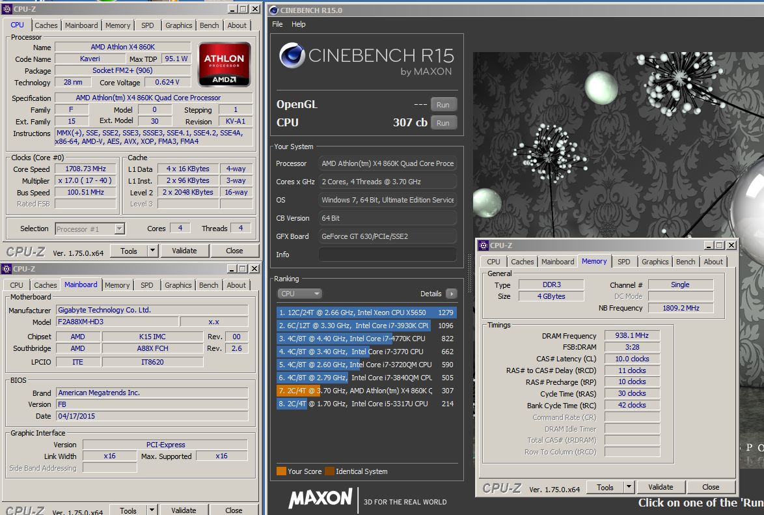The width and height of the screenshot is (764, 515).
Task: Select CPU tab in Mainboard CPU-Z window
Action: point(16,285)
